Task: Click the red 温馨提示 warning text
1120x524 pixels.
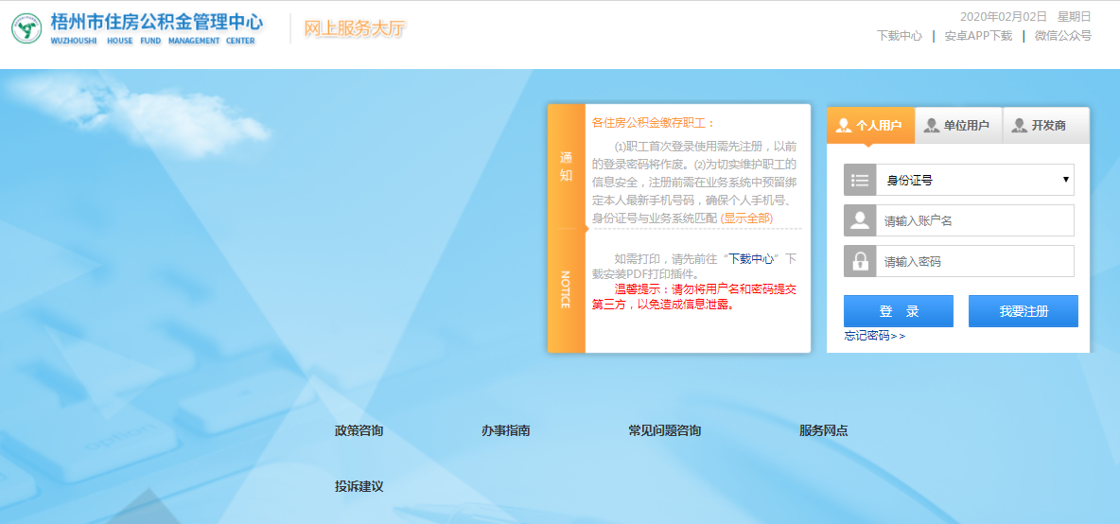Action: coord(694,297)
